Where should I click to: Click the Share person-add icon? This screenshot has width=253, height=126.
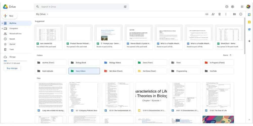(x=213, y=14)
